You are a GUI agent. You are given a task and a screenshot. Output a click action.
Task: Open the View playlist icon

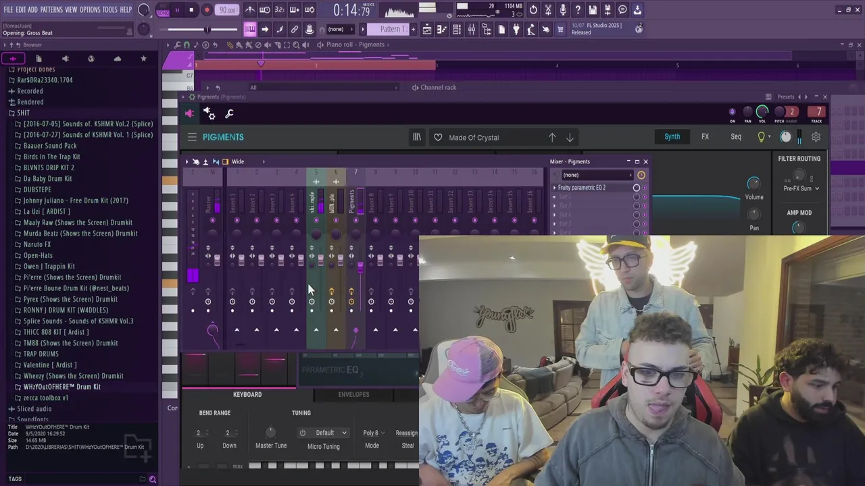coord(427,29)
